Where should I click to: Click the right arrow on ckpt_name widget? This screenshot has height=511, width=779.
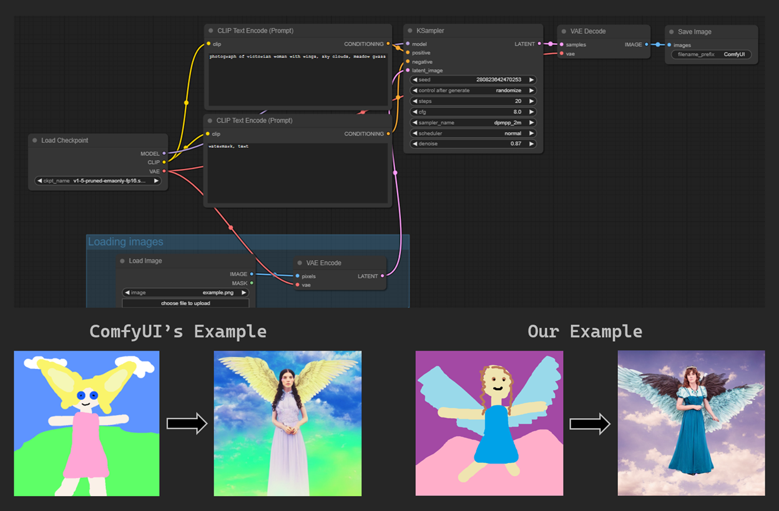click(156, 181)
